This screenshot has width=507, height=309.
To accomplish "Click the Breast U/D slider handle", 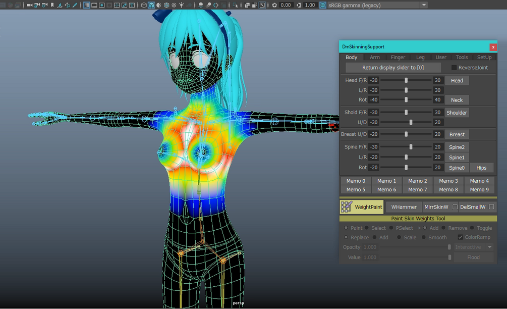I will (x=406, y=134).
